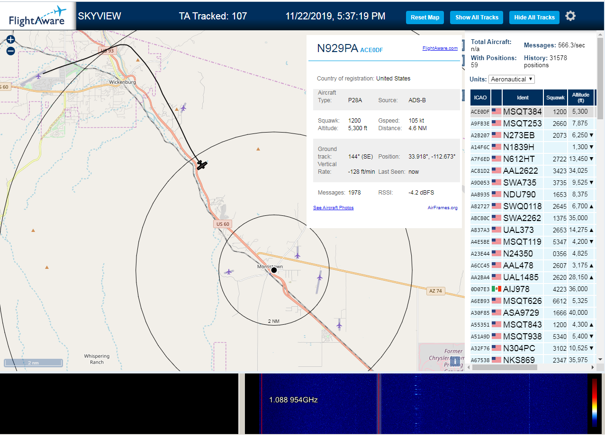Open settings gear icon

pos(570,16)
